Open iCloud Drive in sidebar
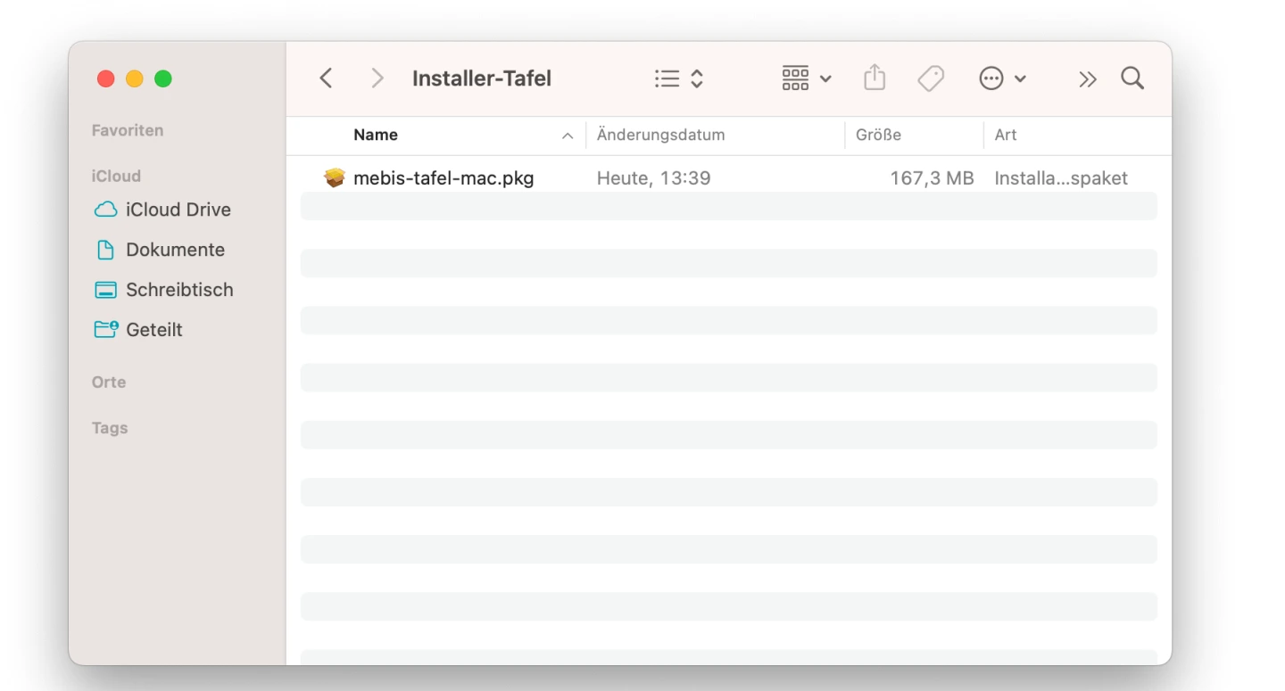Viewport: 1285px width, 691px height. tap(178, 210)
